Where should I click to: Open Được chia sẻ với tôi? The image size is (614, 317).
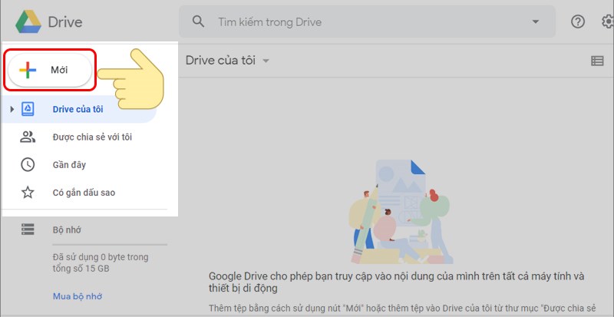(x=92, y=137)
